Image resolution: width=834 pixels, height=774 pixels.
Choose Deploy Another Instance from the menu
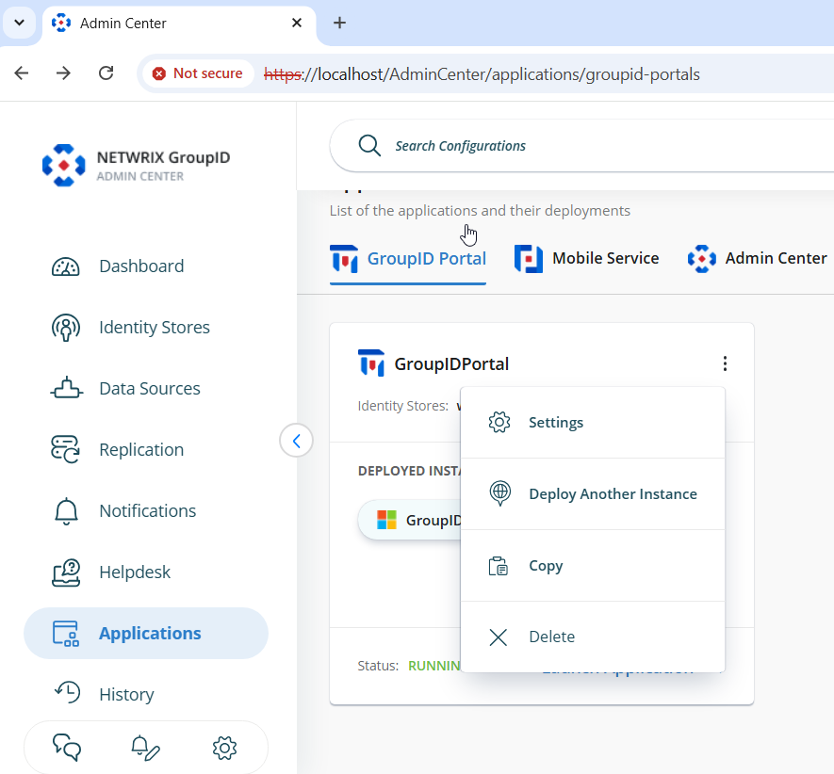[x=613, y=493]
